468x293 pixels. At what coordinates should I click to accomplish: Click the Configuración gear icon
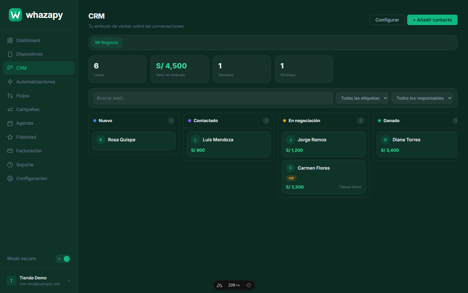[10, 178]
